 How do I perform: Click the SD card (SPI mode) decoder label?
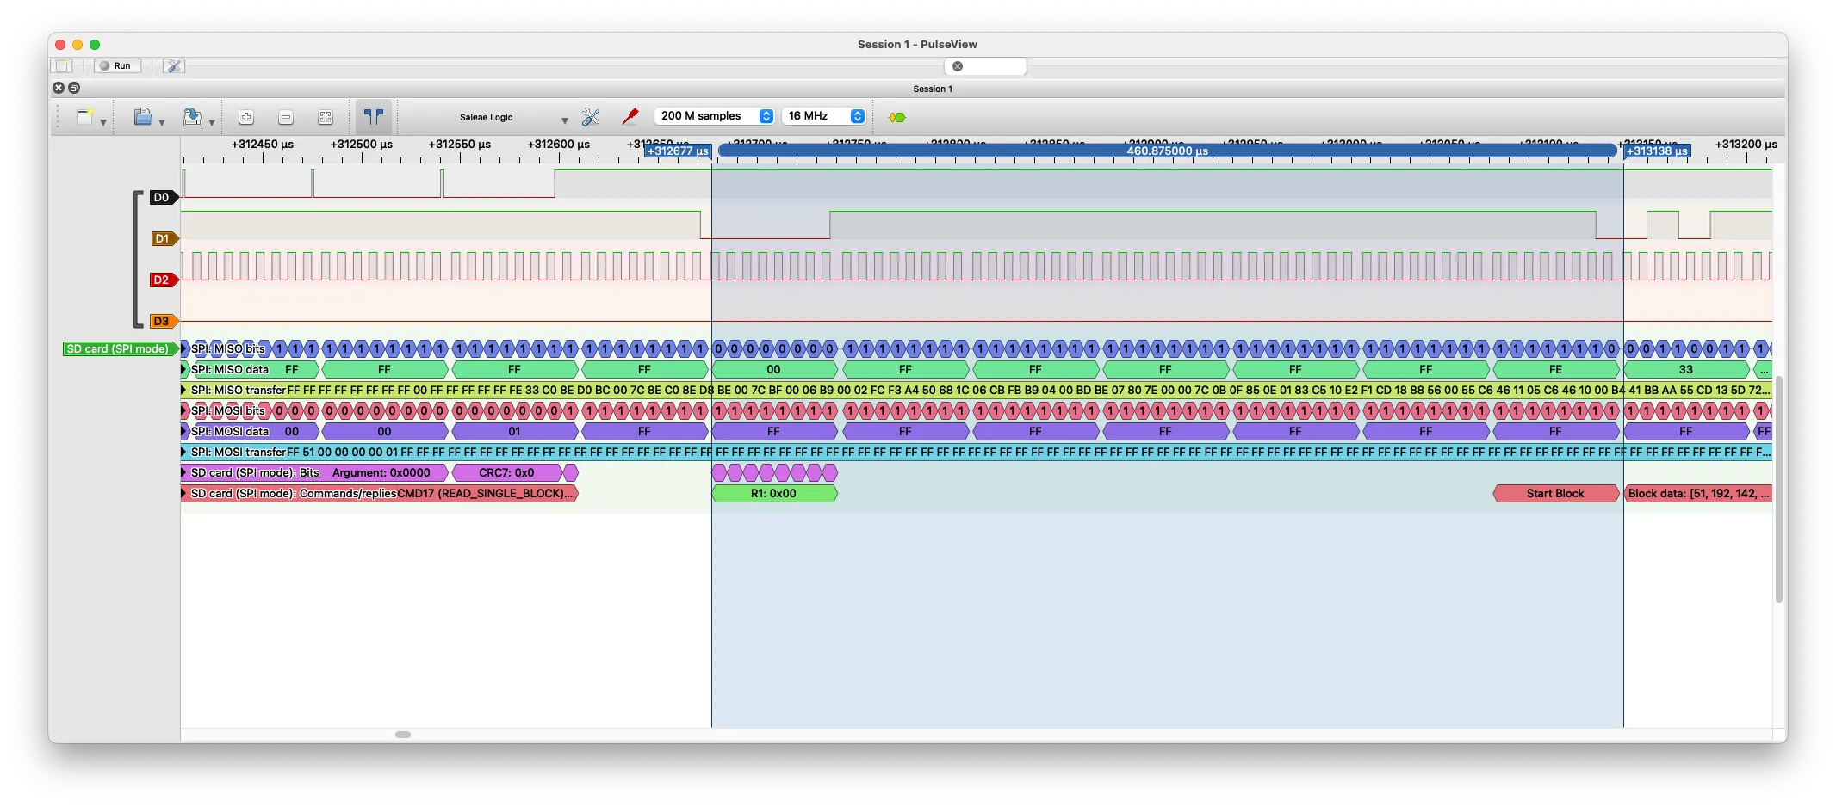120,348
